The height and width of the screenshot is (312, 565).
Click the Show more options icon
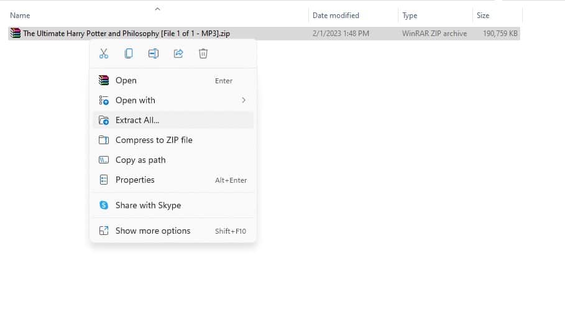tap(104, 231)
